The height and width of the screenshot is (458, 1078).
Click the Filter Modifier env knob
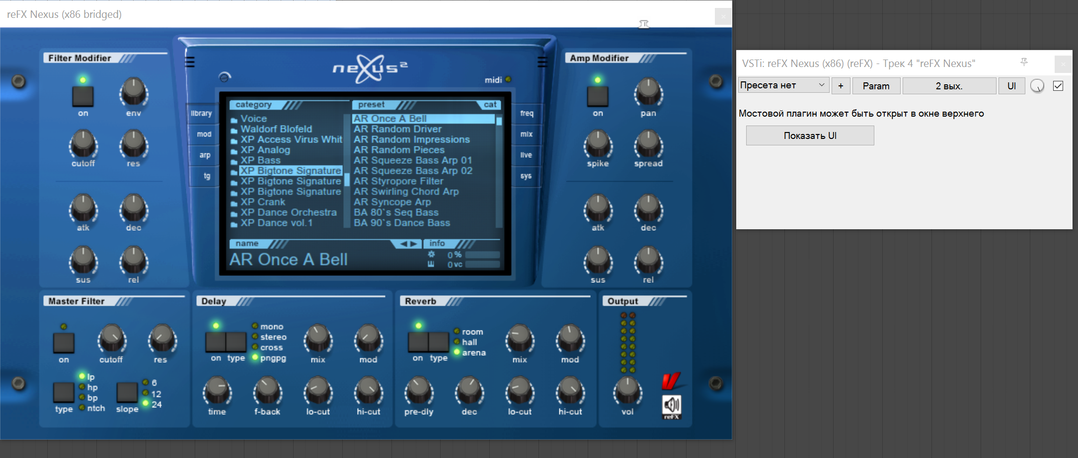point(134,92)
